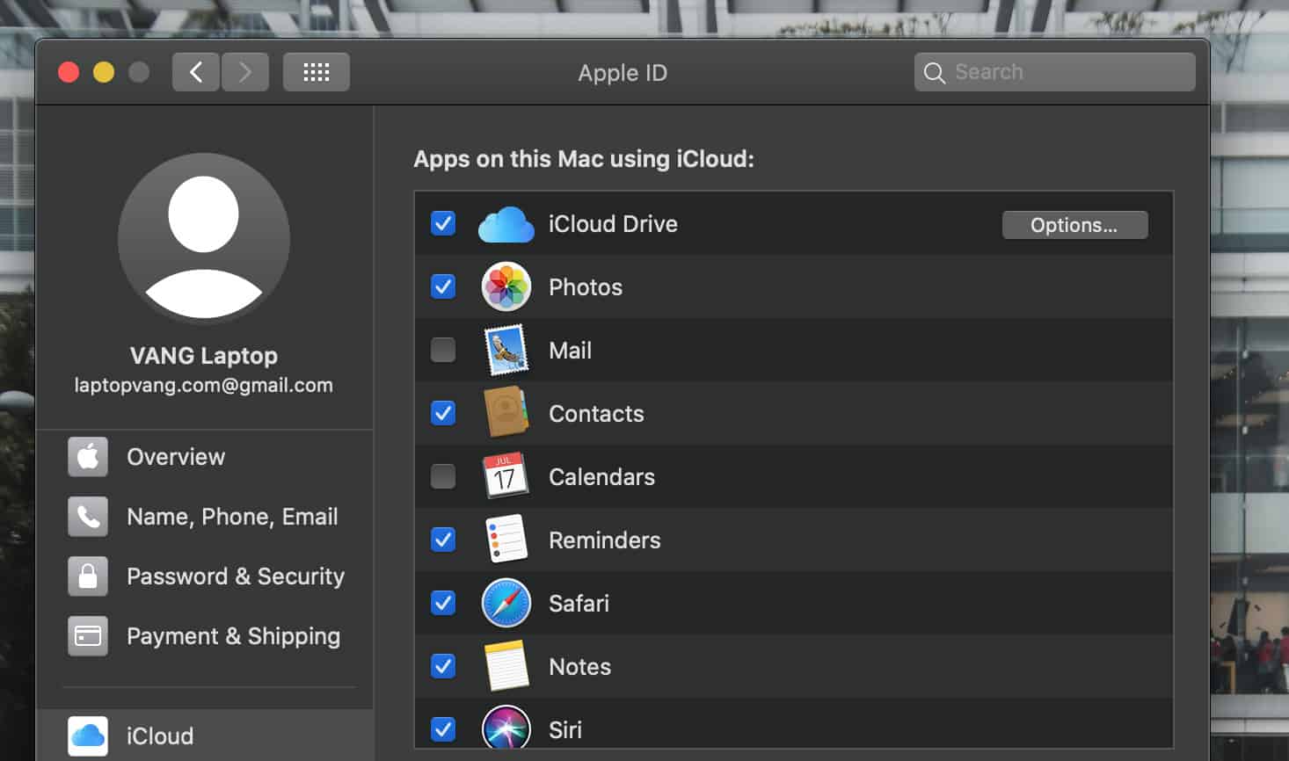Click the card icon beside Payment & Shipping

[x=88, y=636]
